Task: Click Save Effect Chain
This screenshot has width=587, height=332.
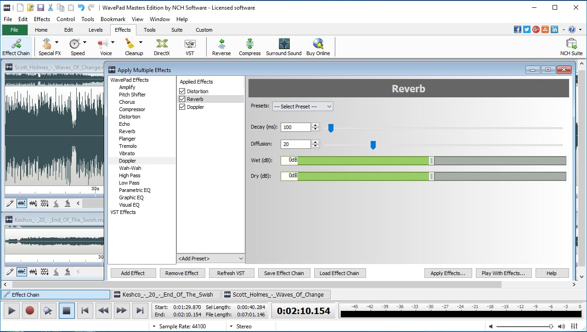Action: (284, 273)
